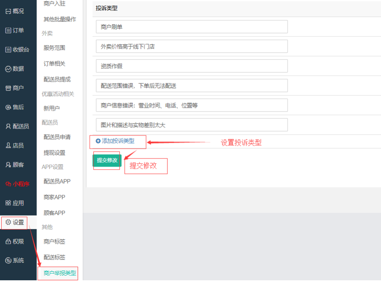
Task: Open 商户入驻 submenu item
Action: coord(55,3)
